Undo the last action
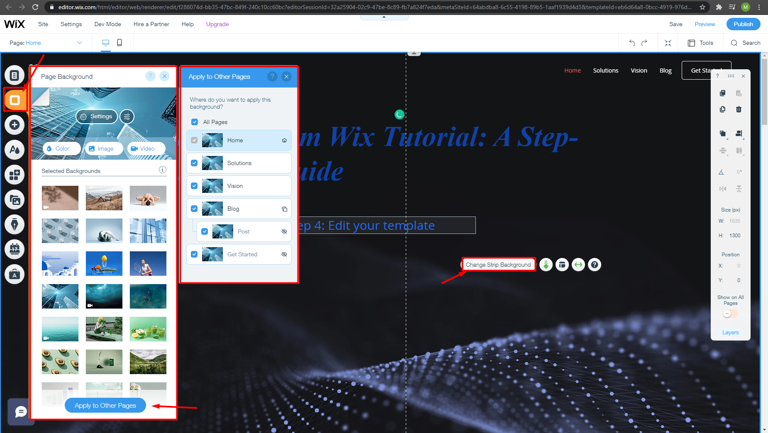This screenshot has height=433, width=768. click(632, 43)
